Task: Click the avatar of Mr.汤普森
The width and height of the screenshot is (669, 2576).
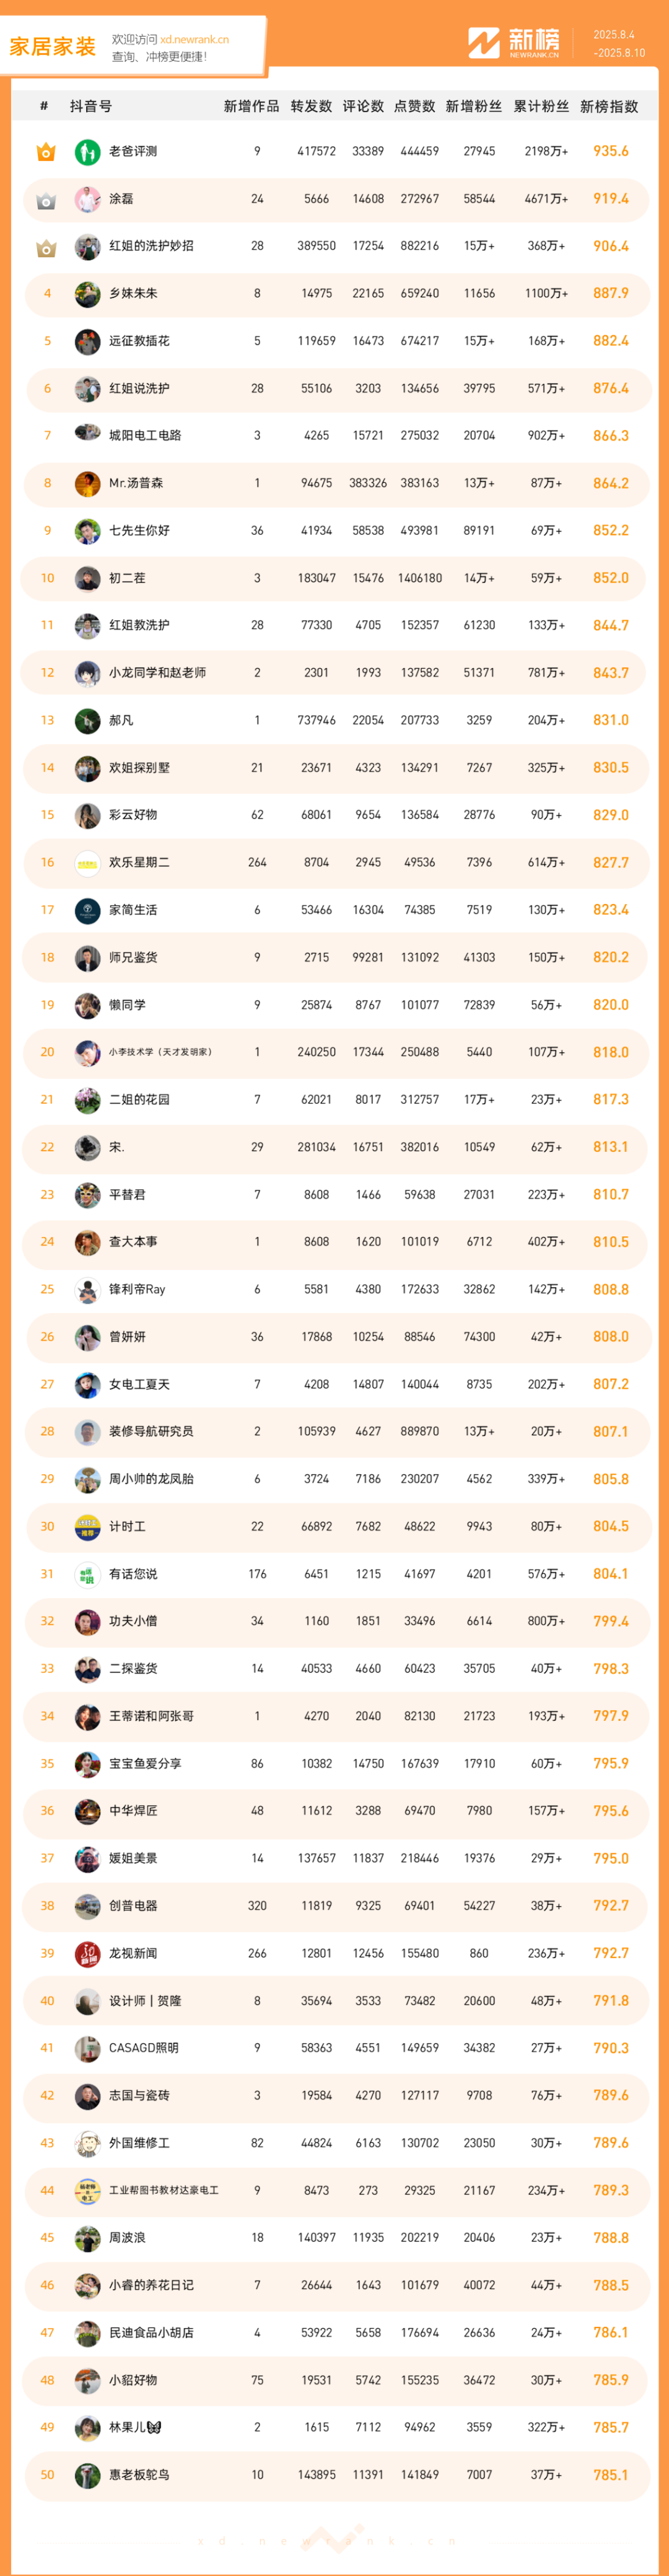Action: tap(87, 484)
